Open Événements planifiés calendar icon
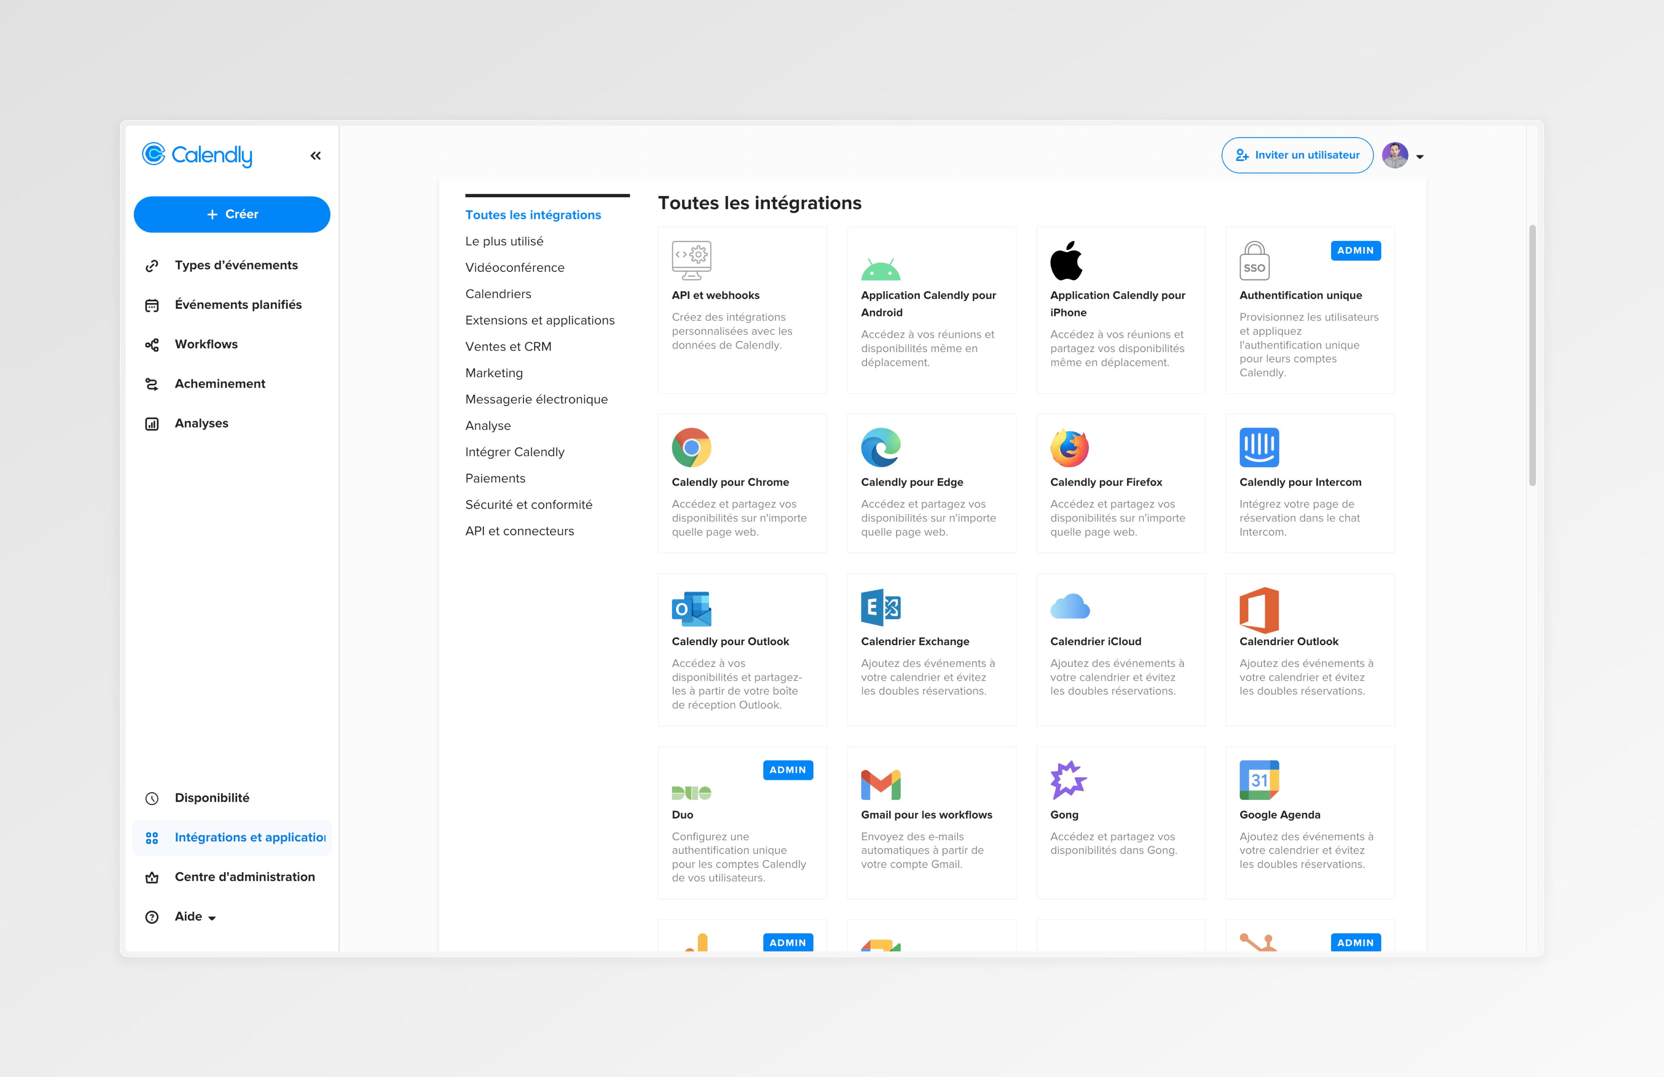The image size is (1664, 1077). [x=152, y=305]
